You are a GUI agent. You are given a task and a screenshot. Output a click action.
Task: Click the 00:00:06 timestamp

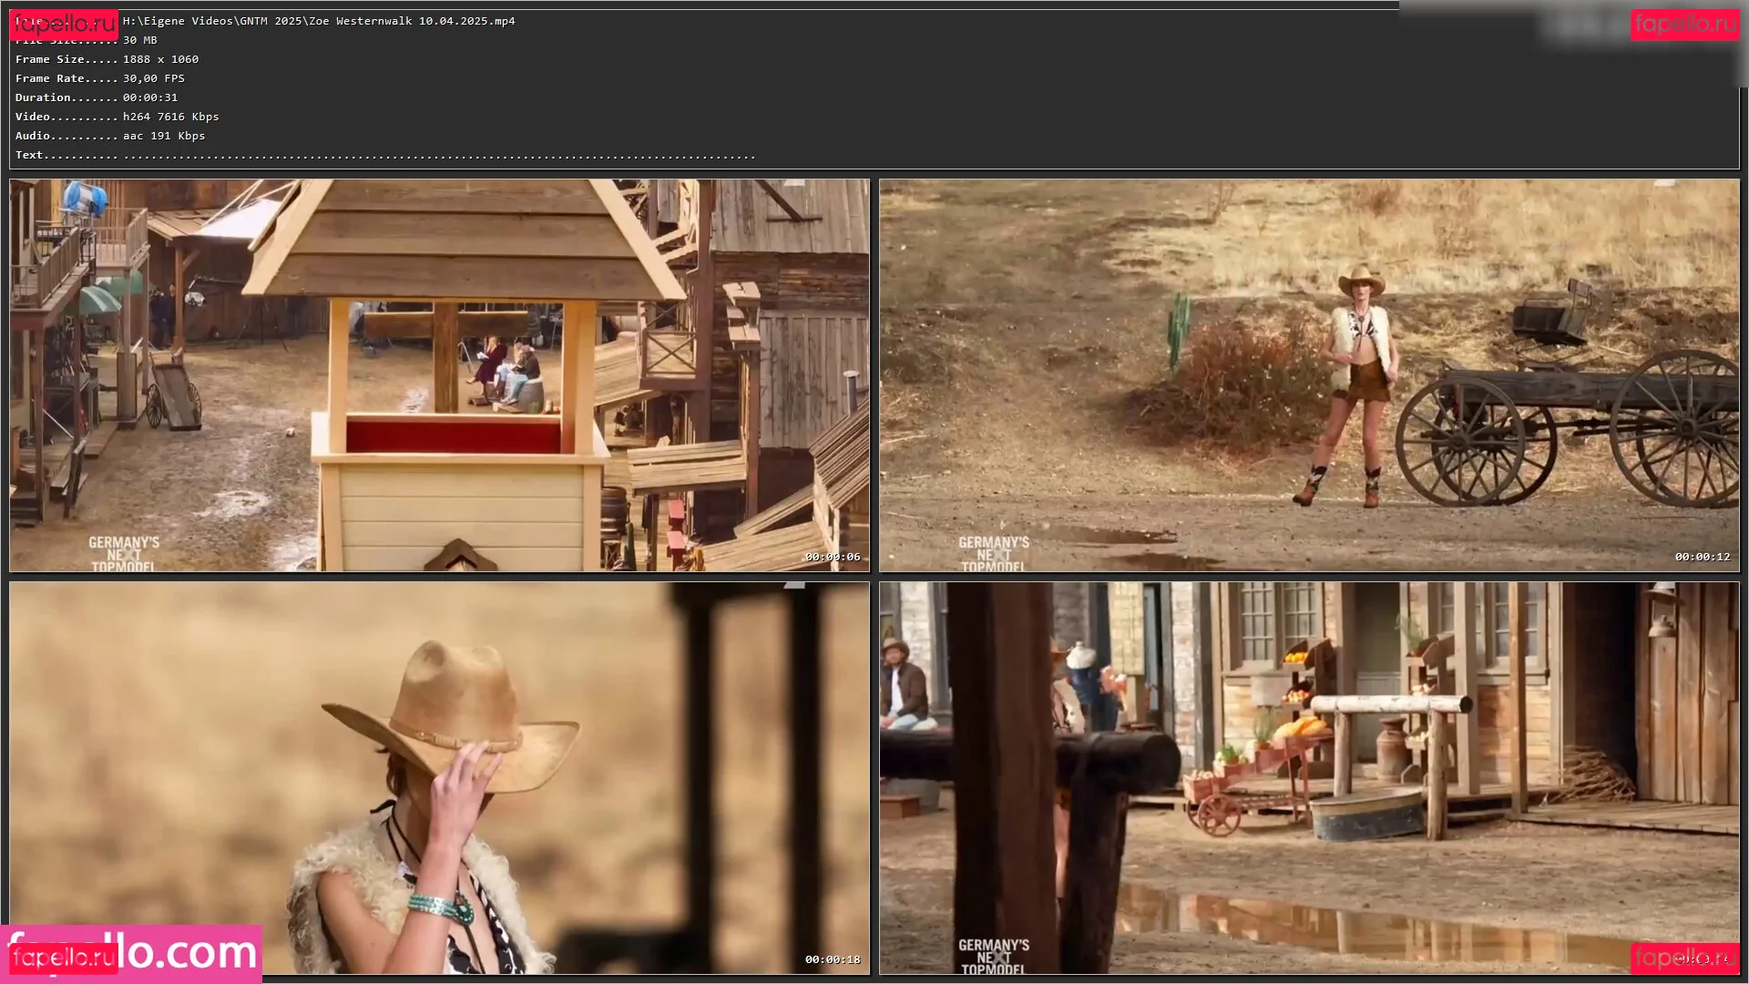click(x=832, y=557)
